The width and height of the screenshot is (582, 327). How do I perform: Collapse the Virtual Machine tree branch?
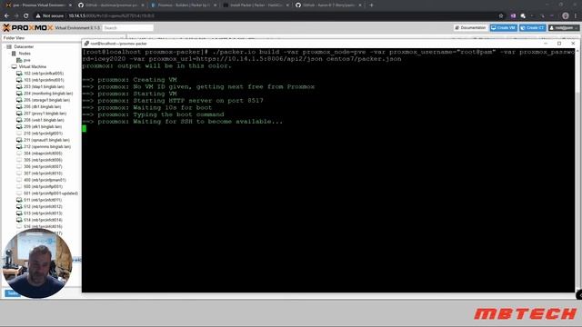(9, 66)
